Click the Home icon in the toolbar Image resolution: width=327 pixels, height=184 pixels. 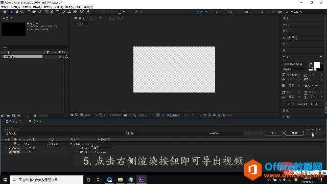tap(5, 12)
